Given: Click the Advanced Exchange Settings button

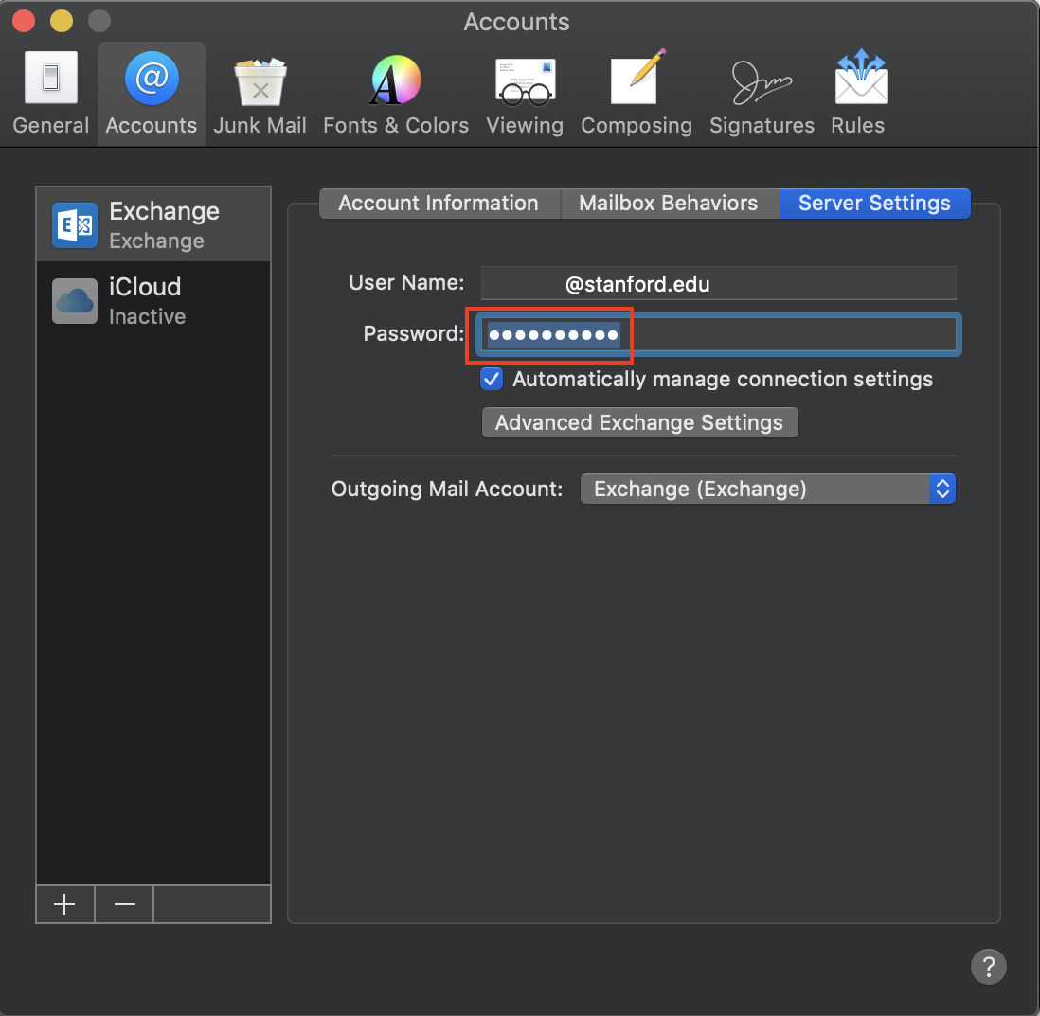Looking at the screenshot, I should coord(639,422).
